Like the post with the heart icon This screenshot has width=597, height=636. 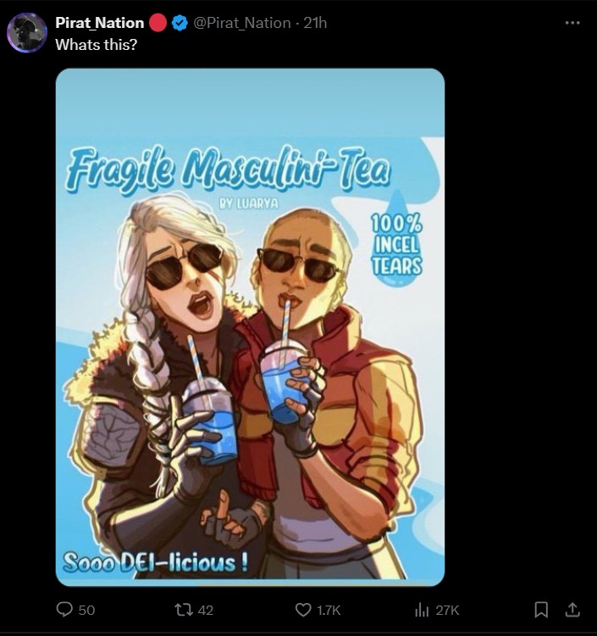click(x=303, y=610)
